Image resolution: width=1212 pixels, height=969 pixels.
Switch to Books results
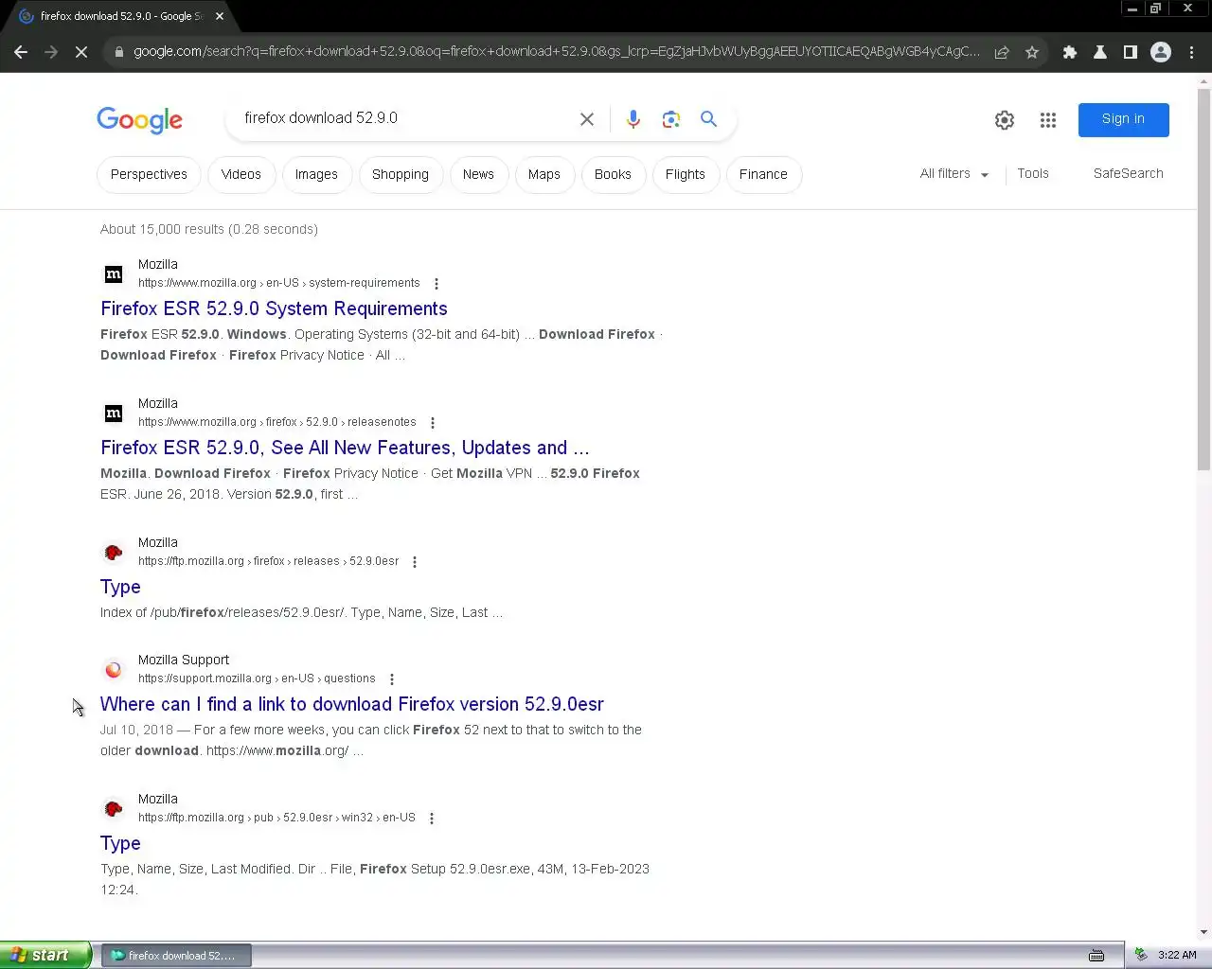coord(613,175)
